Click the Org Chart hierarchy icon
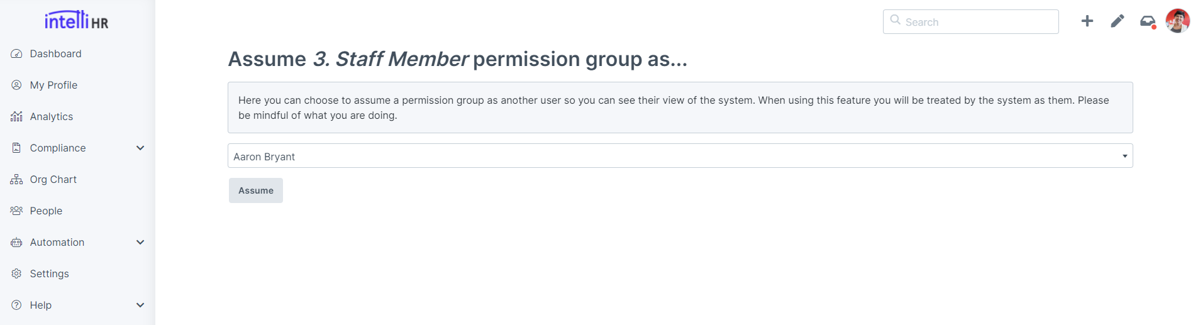The width and height of the screenshot is (1193, 325). pos(16,180)
